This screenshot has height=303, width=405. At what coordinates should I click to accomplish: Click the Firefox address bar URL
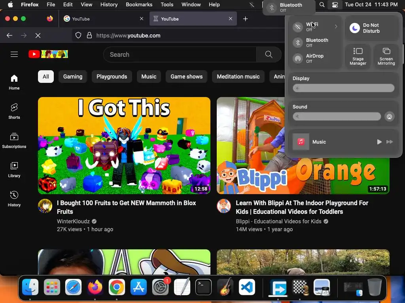point(129,36)
